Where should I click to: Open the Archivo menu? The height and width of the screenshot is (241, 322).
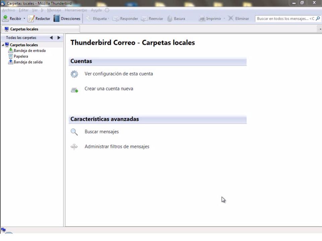(9, 10)
